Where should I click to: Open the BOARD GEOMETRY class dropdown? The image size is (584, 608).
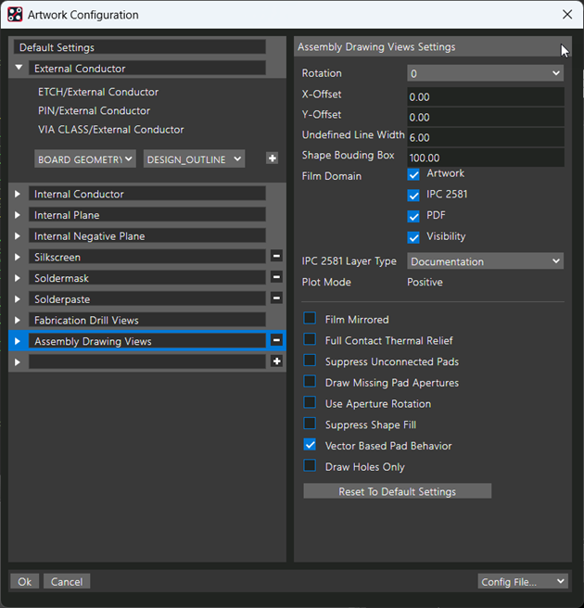pyautogui.click(x=85, y=159)
